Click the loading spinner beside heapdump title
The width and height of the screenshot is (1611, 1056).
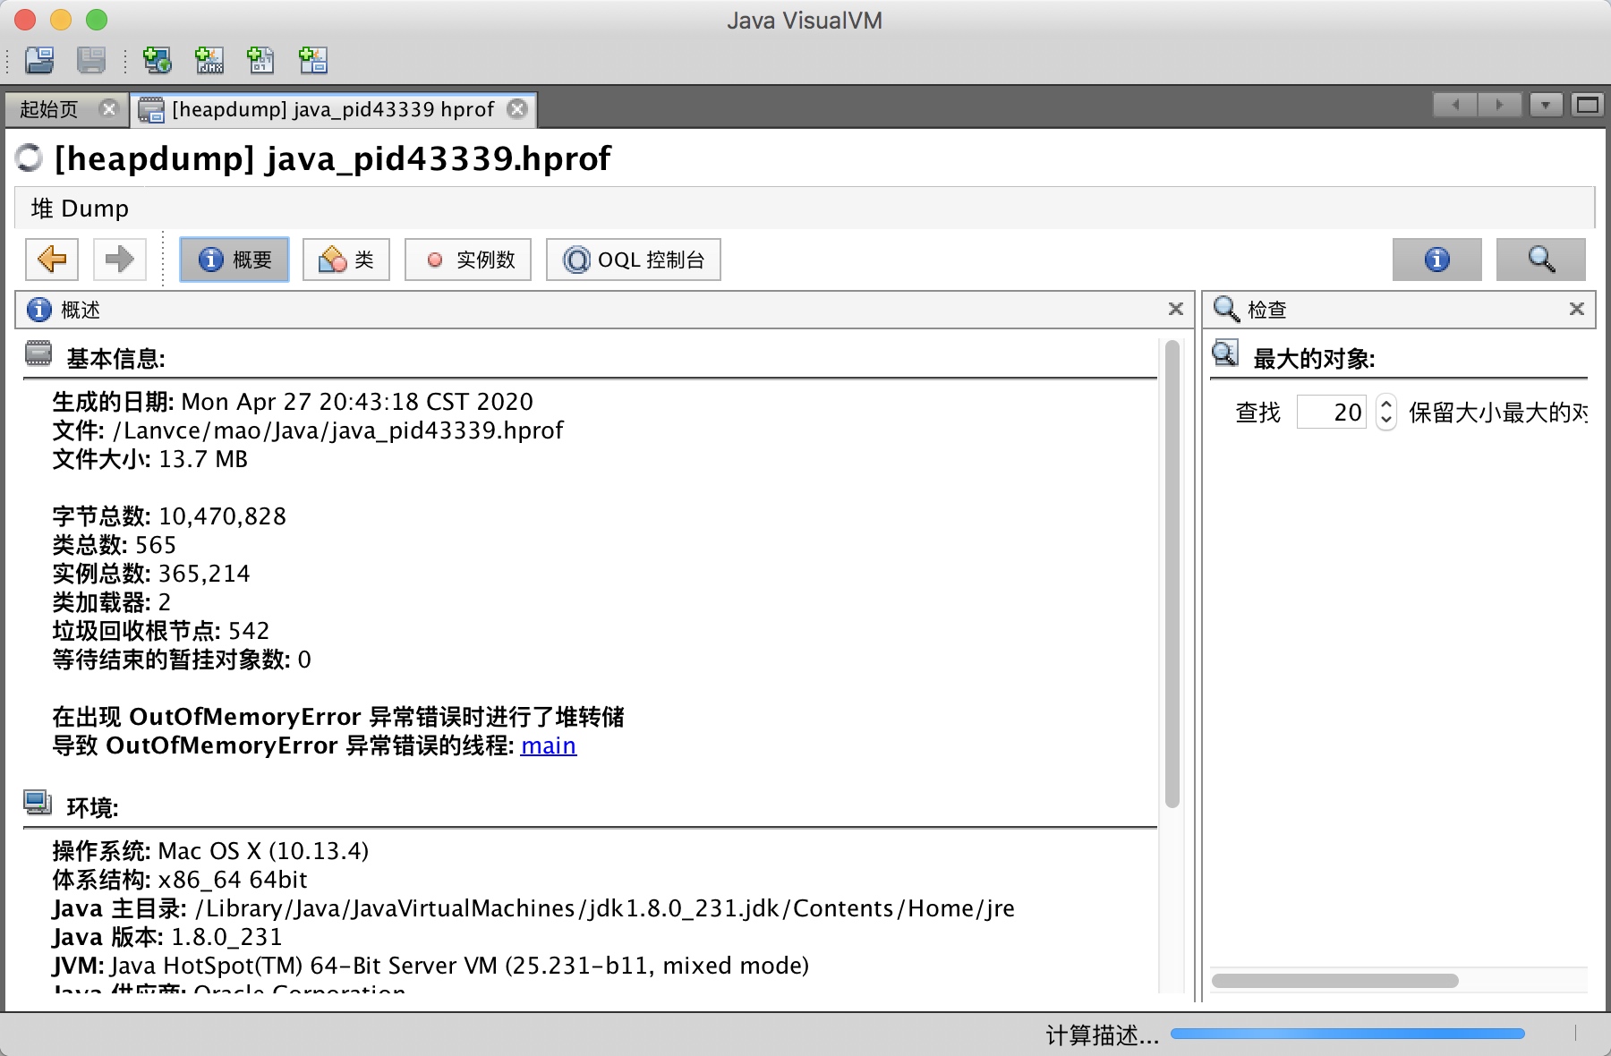(x=30, y=158)
